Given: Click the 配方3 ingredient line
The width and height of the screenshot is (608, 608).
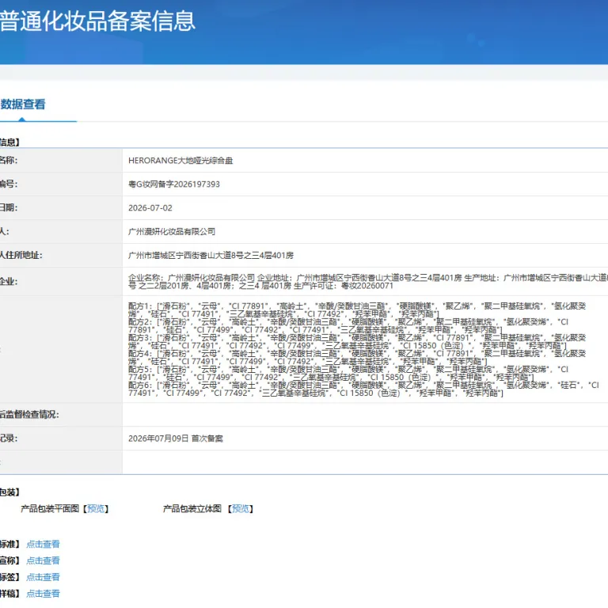Looking at the screenshot, I should pyautogui.click(x=357, y=342).
